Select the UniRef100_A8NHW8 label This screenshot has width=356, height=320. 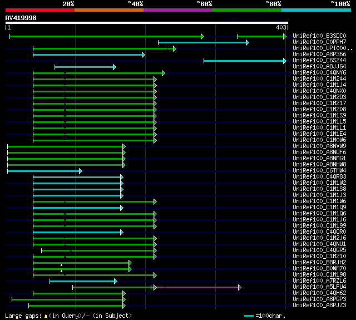tap(319, 165)
